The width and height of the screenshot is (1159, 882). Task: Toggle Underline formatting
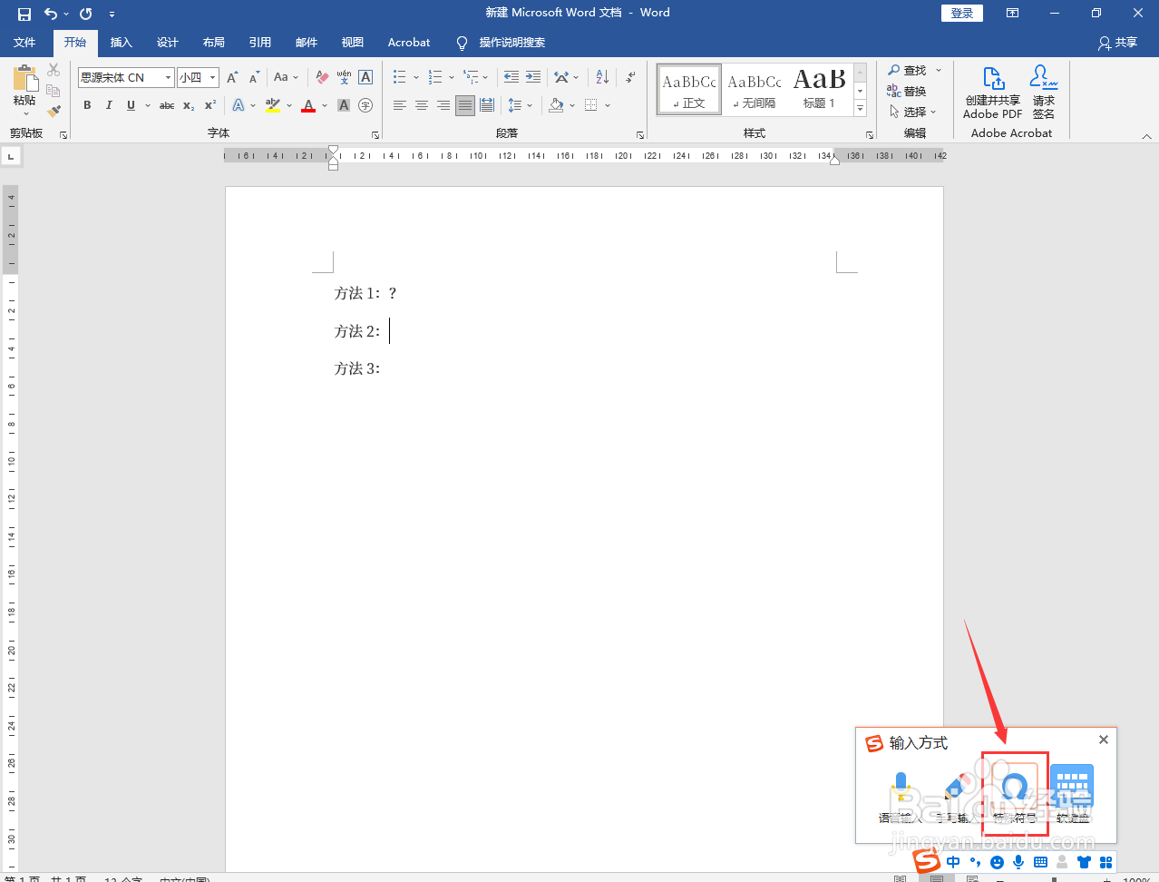tap(131, 105)
